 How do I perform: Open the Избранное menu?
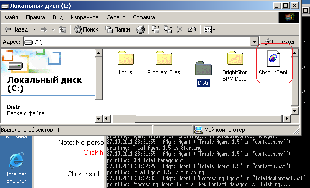84,17
